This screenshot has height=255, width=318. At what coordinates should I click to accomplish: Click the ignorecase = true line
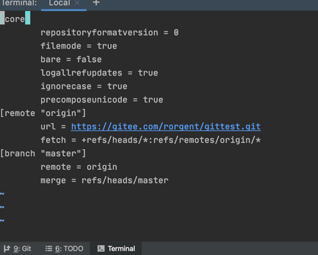84,86
